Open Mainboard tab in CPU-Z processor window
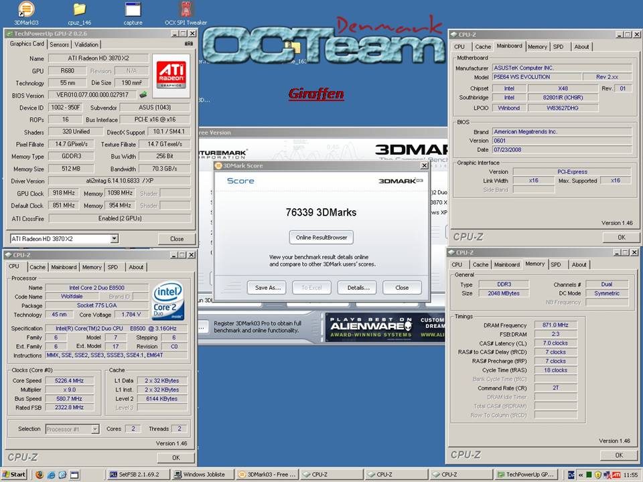The width and height of the screenshot is (643, 482). click(64, 267)
